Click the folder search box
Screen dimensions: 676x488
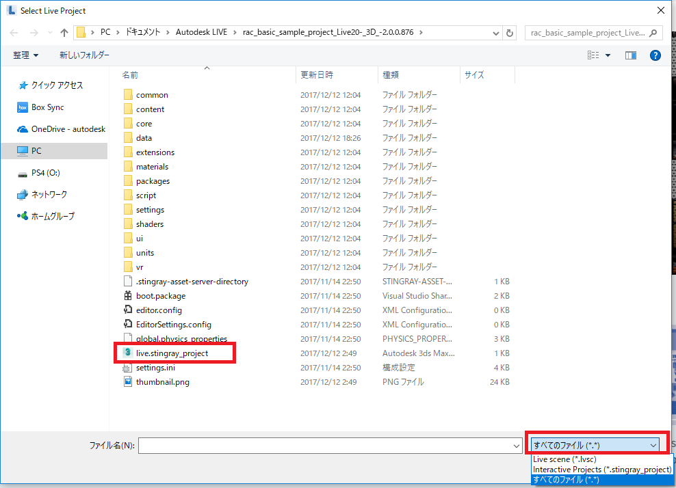click(x=593, y=33)
